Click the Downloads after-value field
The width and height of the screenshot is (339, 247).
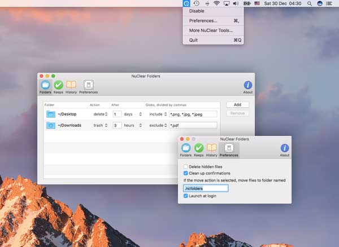117,125
